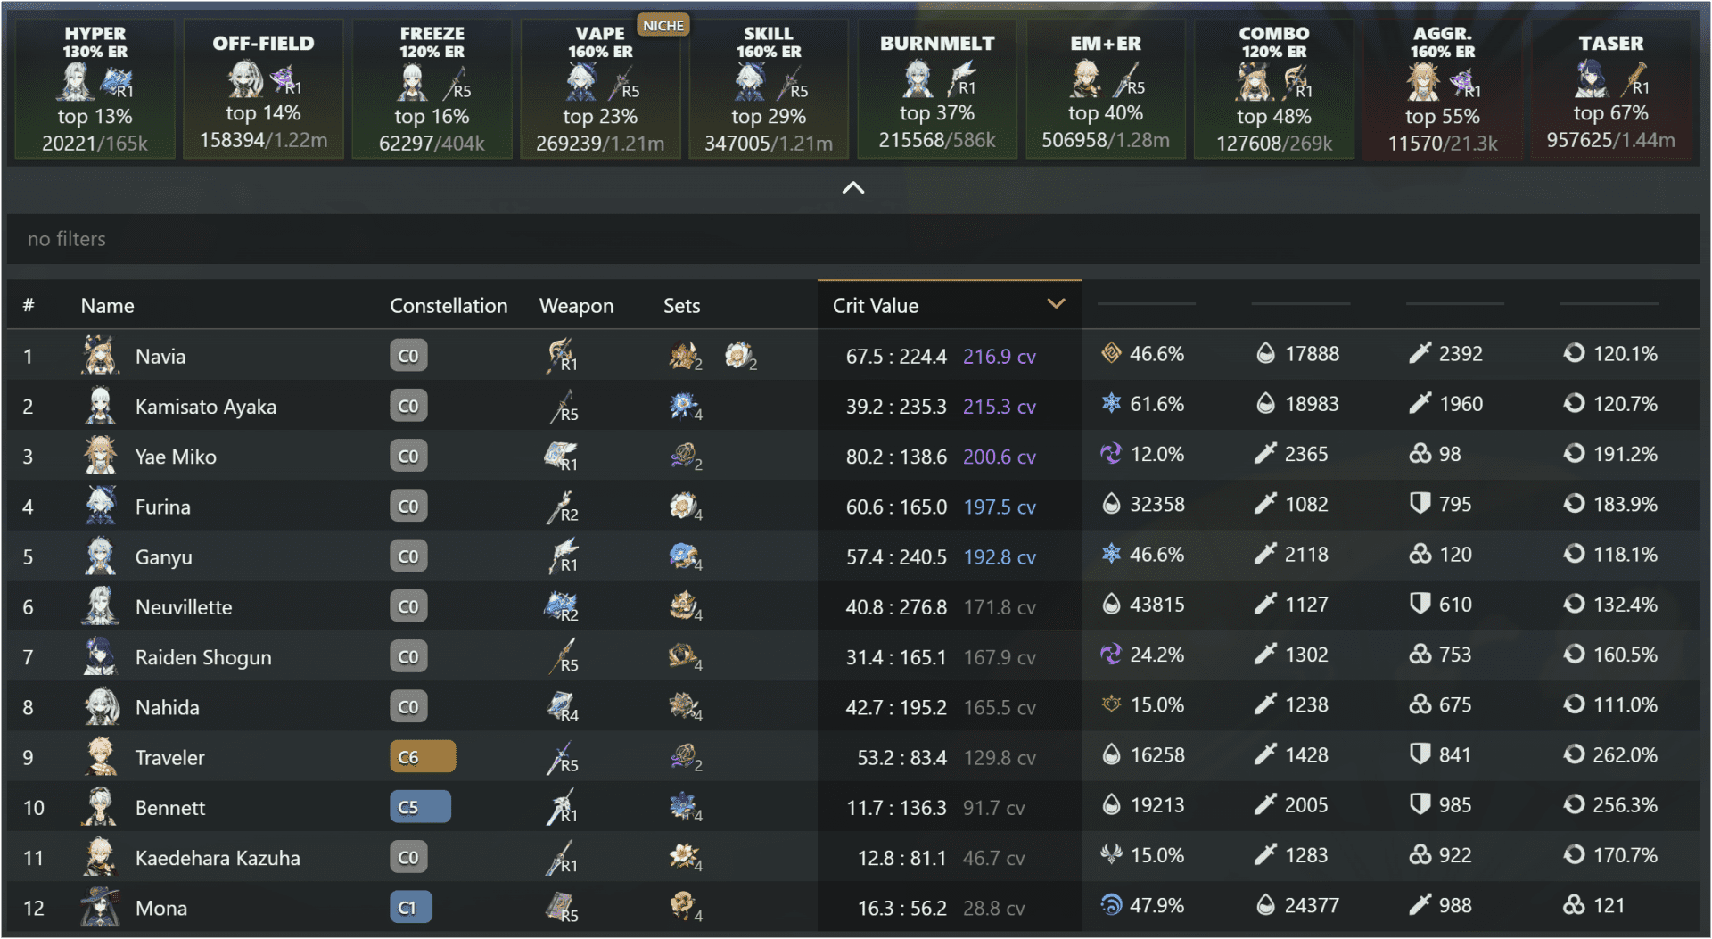Image resolution: width=1712 pixels, height=939 pixels.
Task: Click Neuvillette's R2 catalyst weapon icon
Action: coord(562,606)
